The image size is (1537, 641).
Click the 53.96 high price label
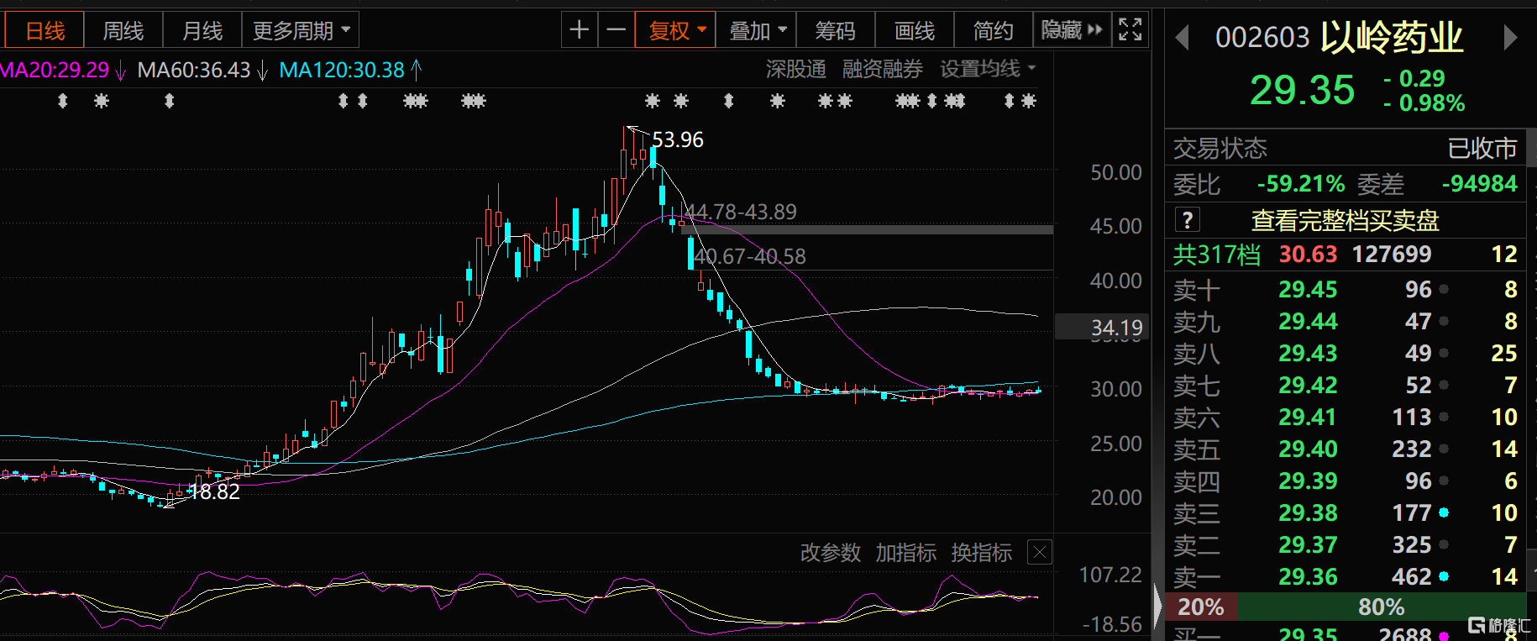click(x=678, y=139)
